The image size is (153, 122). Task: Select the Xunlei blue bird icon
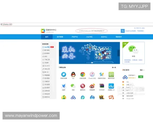(63, 86)
